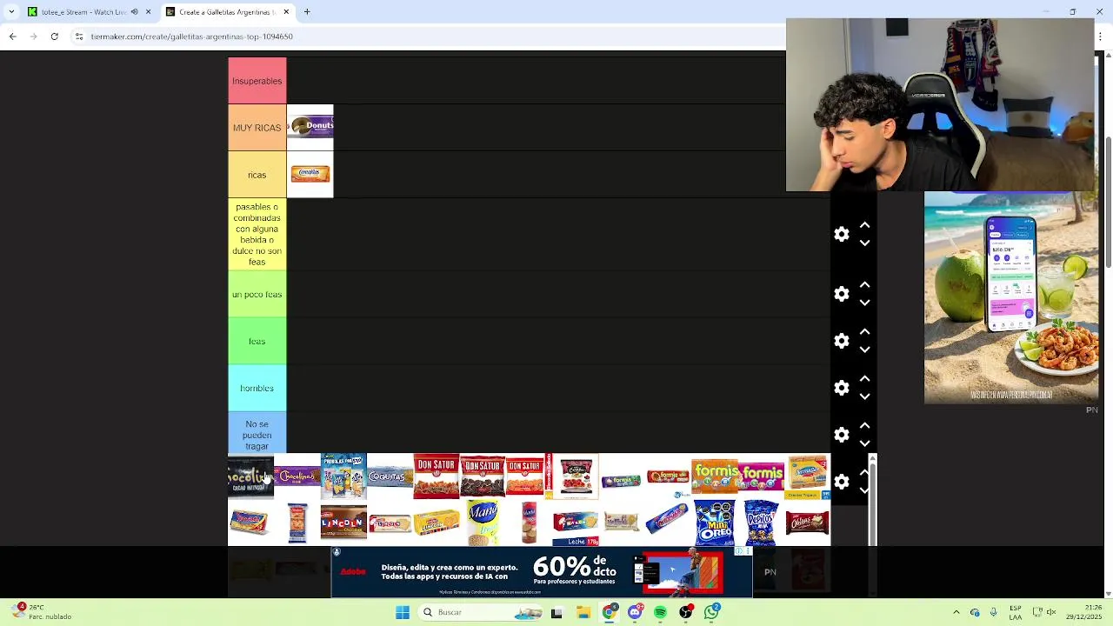Pick the Mini Oreo bag image

pos(715,523)
